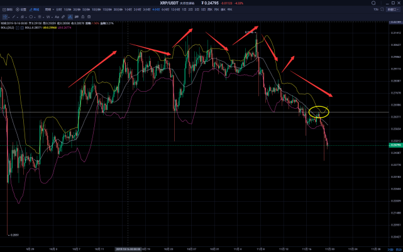
Task: Toggle BOLL indicator visibility eye icon
Action: point(18,28)
